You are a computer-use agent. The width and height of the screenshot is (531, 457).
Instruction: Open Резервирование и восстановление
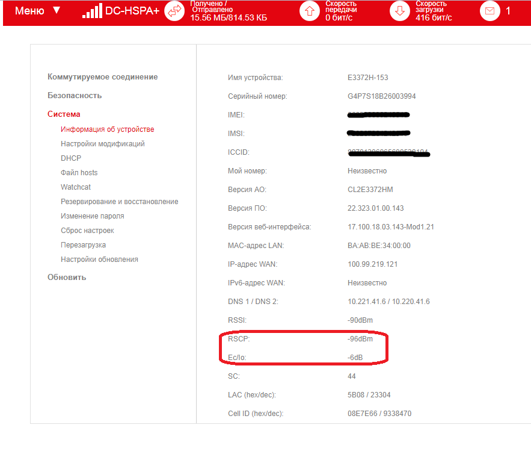coord(120,201)
